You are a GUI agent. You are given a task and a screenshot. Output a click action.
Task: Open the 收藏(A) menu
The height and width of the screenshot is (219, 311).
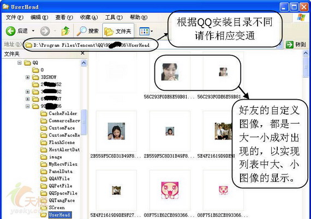pyautogui.click(x=89, y=17)
